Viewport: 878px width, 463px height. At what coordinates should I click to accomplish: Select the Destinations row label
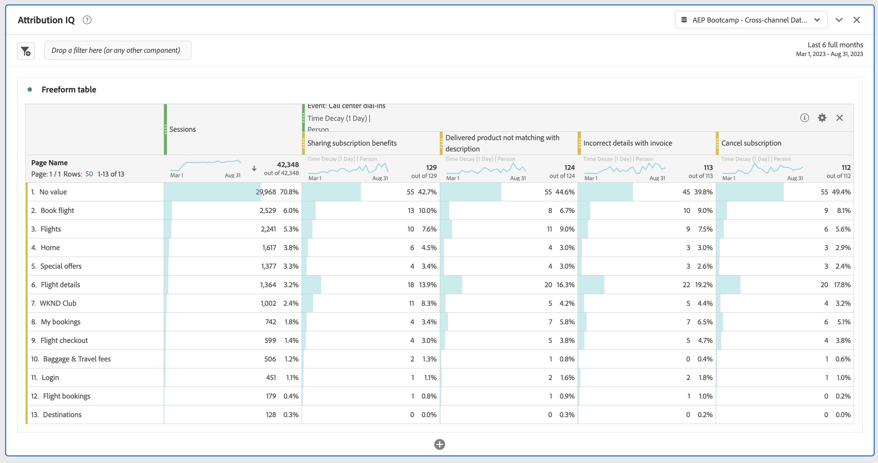(x=62, y=415)
